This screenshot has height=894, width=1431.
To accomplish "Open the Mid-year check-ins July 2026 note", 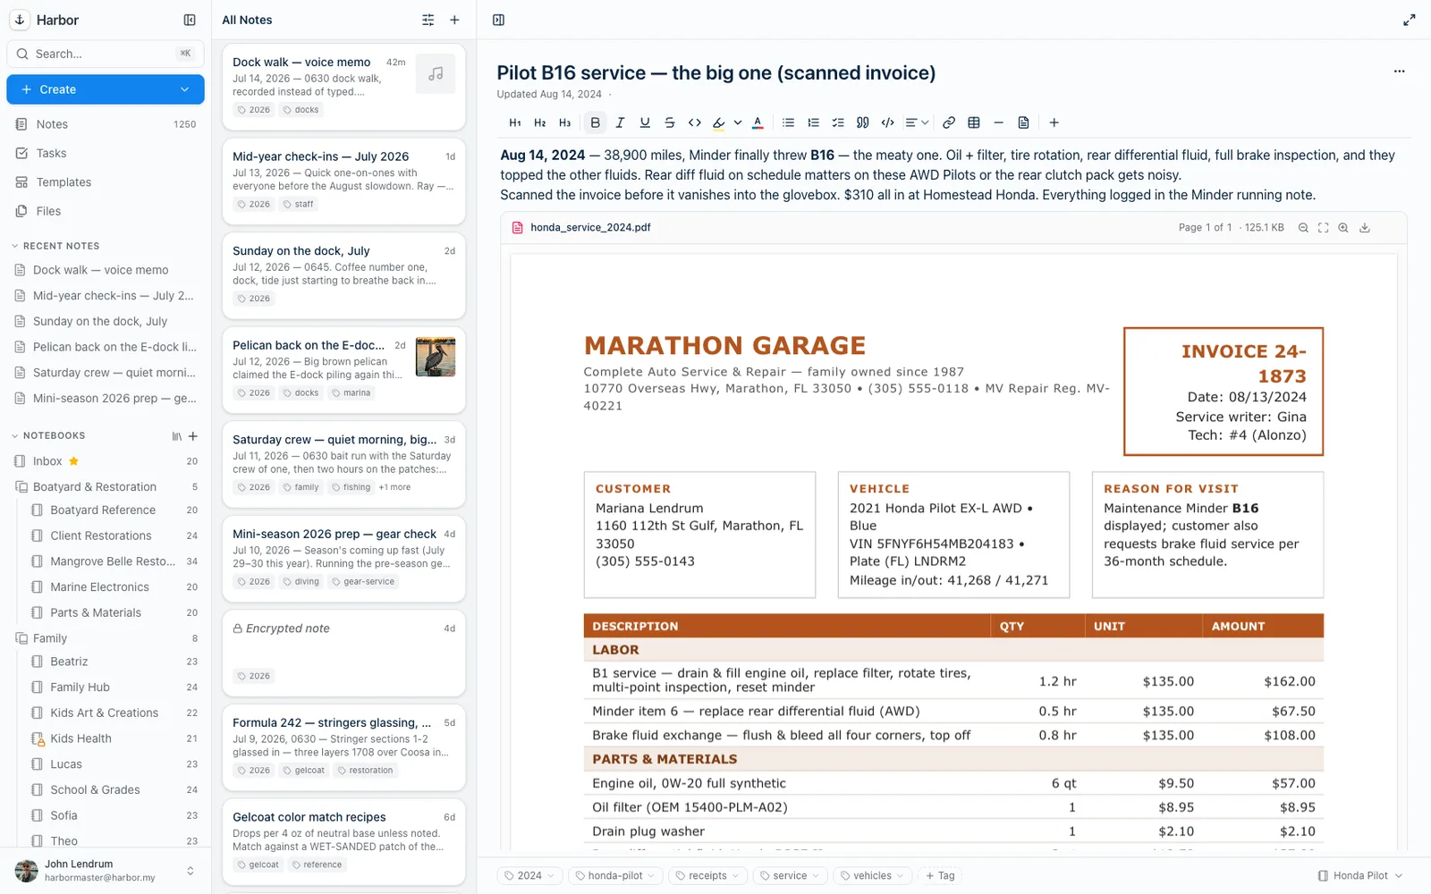I will (x=343, y=181).
